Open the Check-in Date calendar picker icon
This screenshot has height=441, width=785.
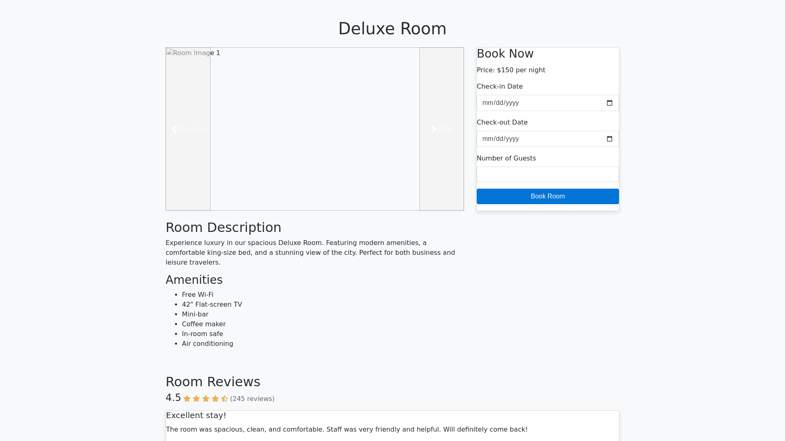609,103
